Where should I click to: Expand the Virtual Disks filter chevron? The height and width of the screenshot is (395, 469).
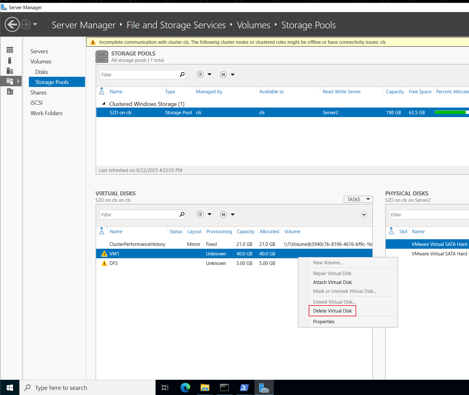pyautogui.click(x=364, y=214)
